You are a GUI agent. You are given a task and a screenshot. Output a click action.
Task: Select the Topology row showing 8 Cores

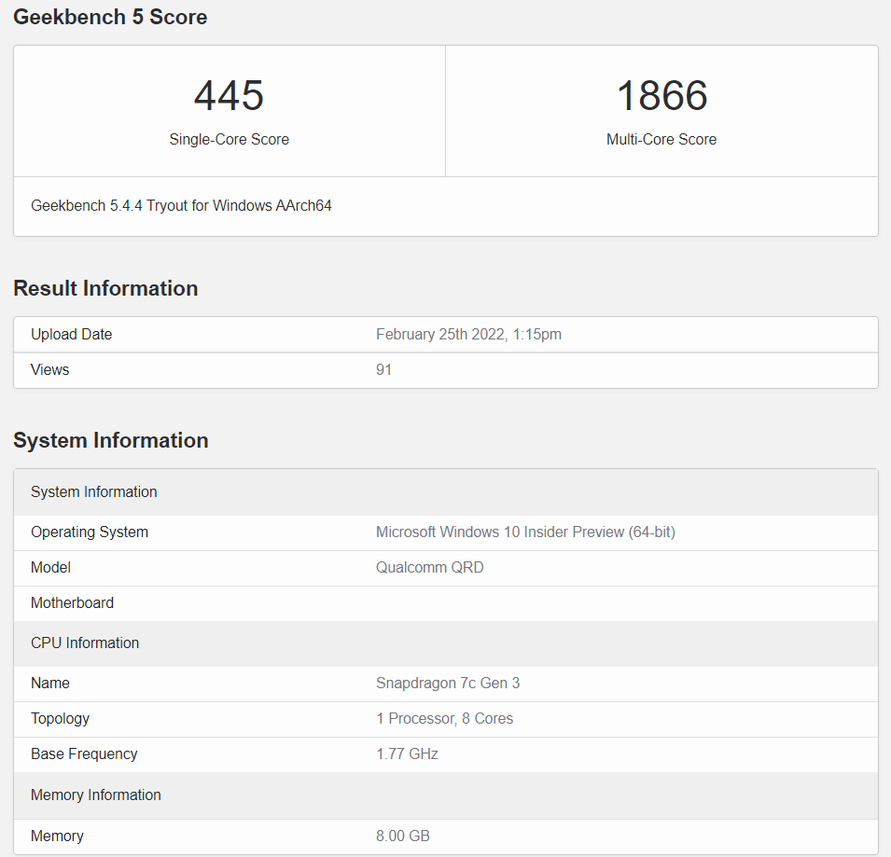point(444,718)
